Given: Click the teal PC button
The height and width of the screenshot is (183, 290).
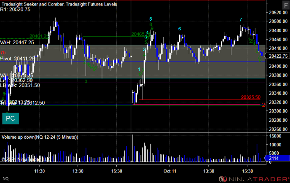Looking at the screenshot, I should click(x=11, y=118).
